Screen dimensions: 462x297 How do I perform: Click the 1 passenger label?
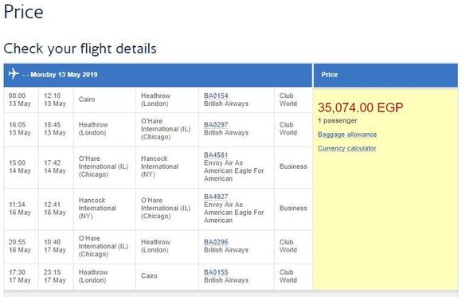(x=338, y=121)
